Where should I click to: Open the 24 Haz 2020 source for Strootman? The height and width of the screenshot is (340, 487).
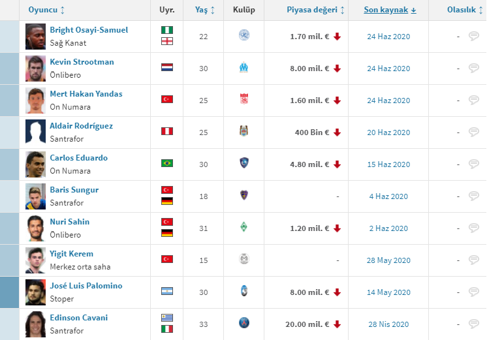(388, 69)
